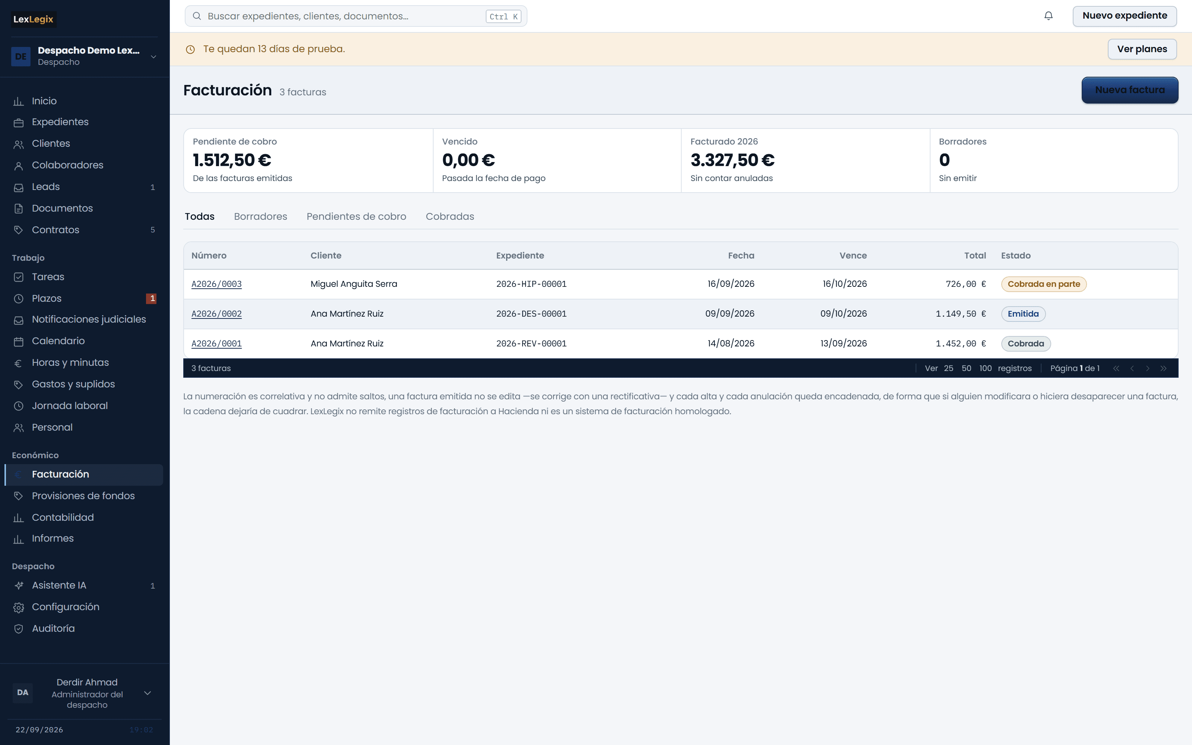
Task: Open Contabilidad in sidebar
Action: 84,517
